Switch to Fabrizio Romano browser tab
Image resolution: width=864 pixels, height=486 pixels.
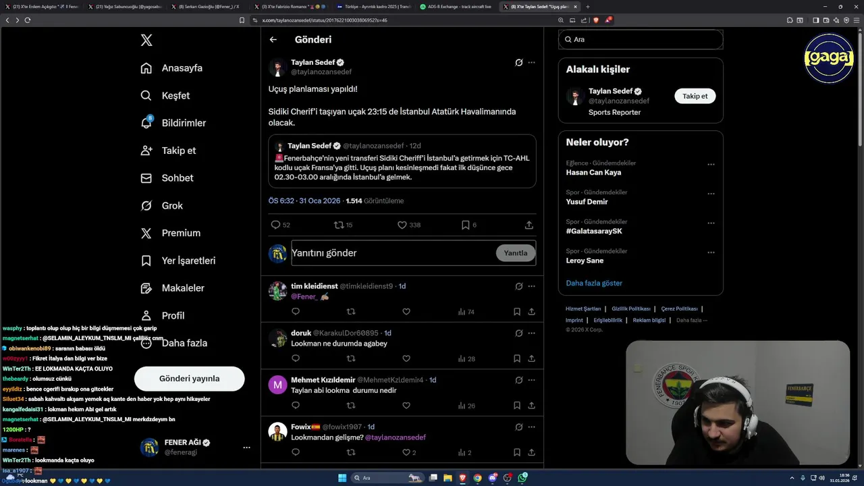click(292, 7)
